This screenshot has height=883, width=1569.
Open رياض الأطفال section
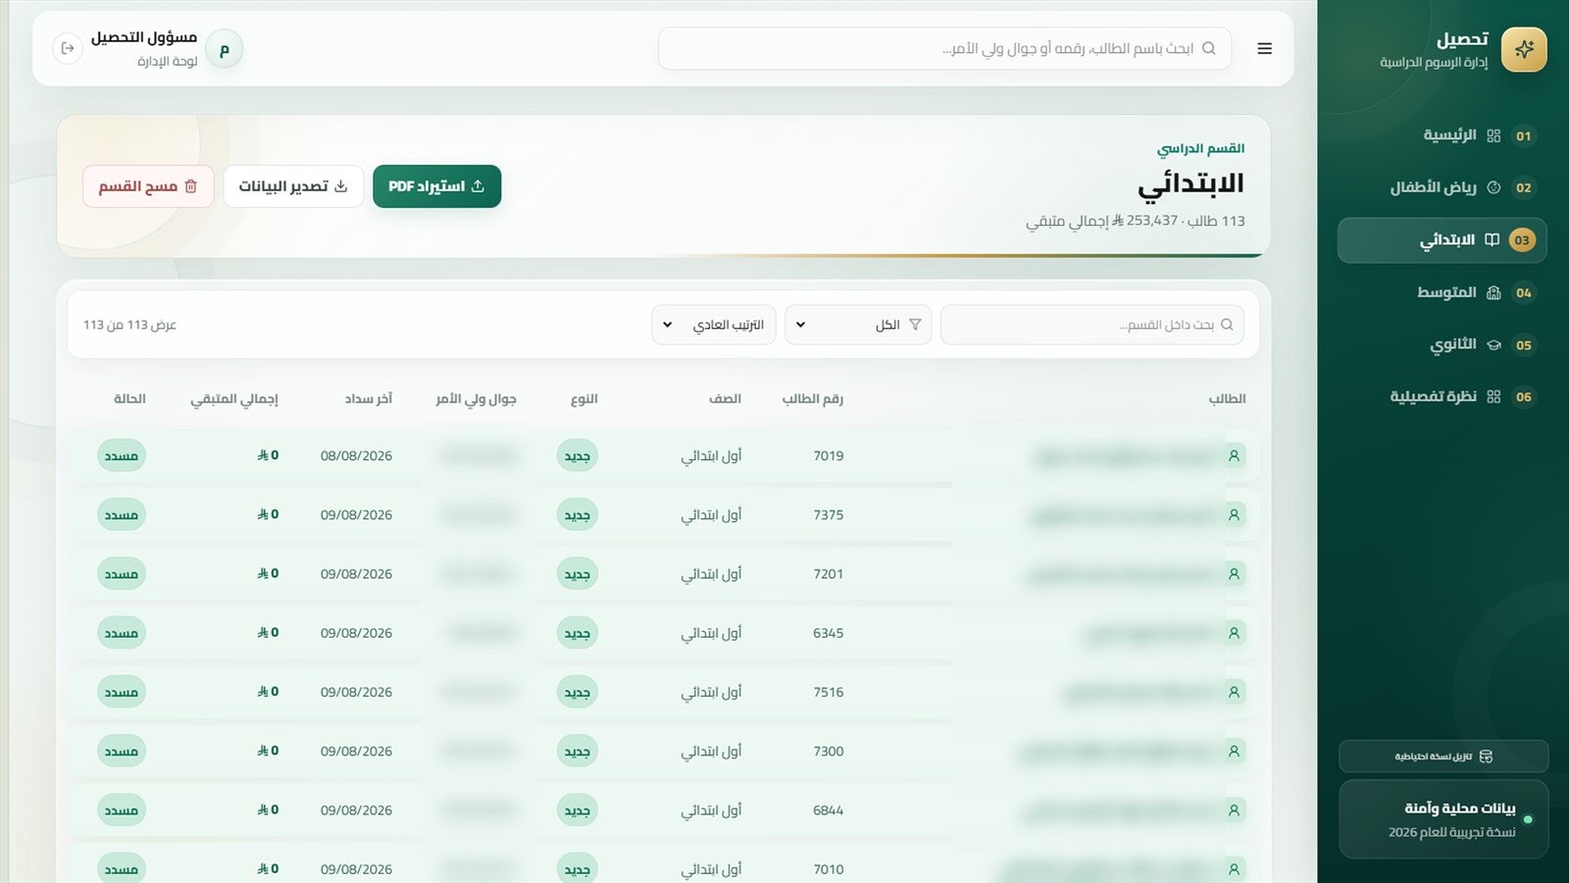1442,187
